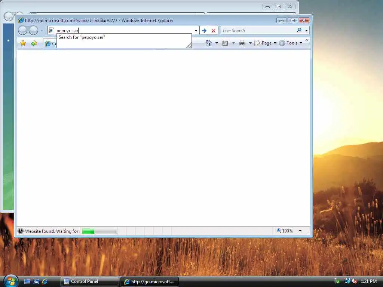383x287 pixels.
Task: Minimize the background Control Panel window
Action: [268, 7]
